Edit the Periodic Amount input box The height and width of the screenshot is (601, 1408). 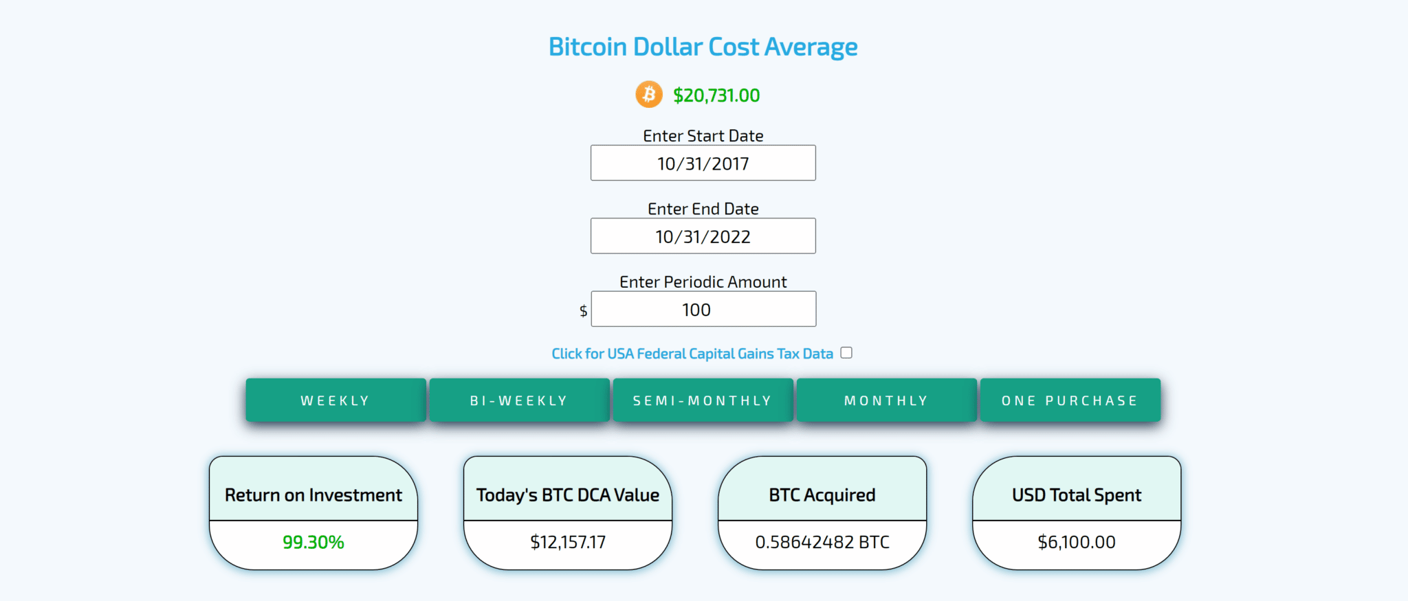click(x=703, y=310)
